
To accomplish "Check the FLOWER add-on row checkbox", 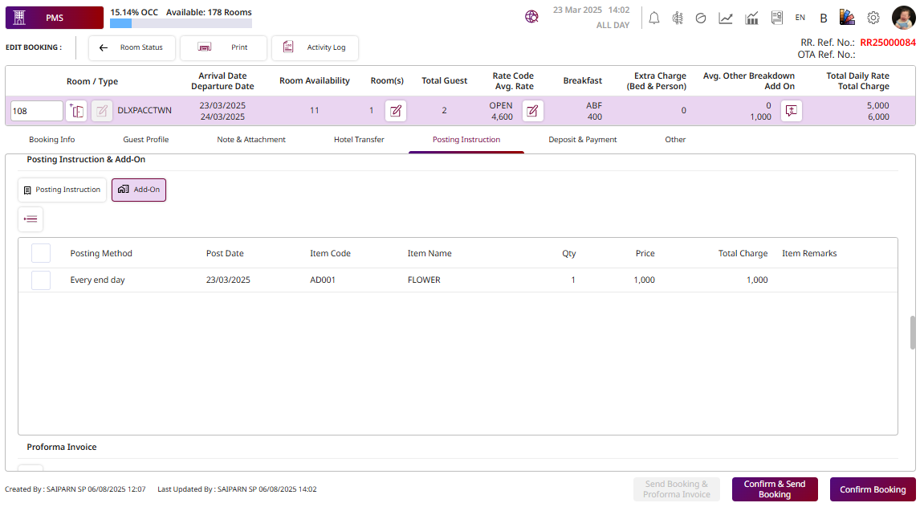I will (41, 280).
